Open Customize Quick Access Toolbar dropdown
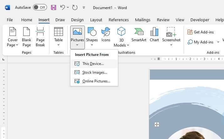Screen dimensions: 224x139 tap(84, 7)
